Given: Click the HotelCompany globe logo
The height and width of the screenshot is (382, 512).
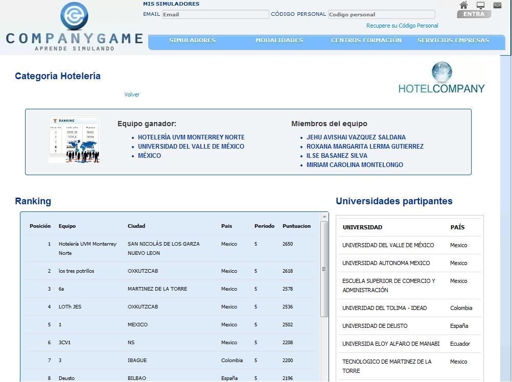Looking at the screenshot, I should [x=441, y=78].
